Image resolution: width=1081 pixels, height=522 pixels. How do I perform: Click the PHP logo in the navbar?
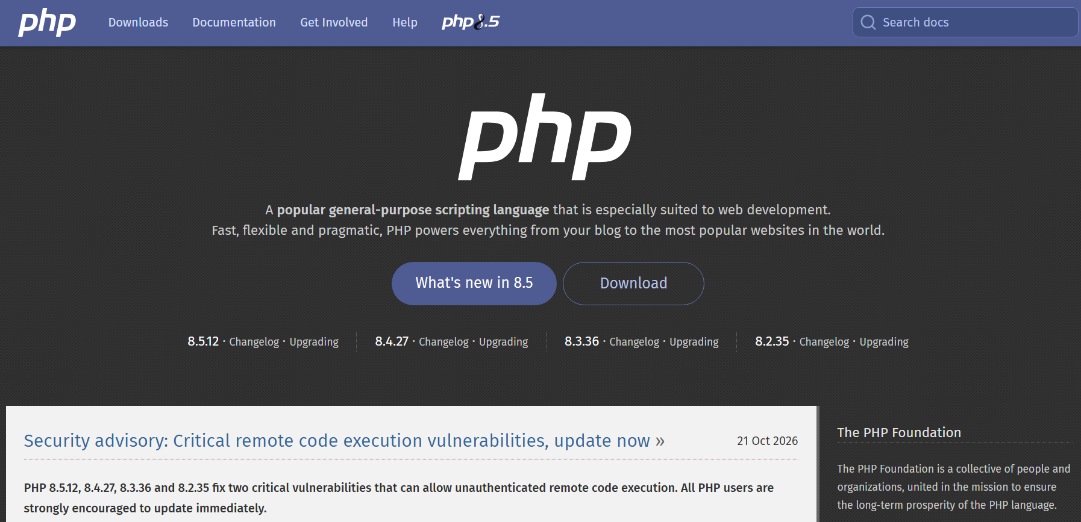click(47, 22)
